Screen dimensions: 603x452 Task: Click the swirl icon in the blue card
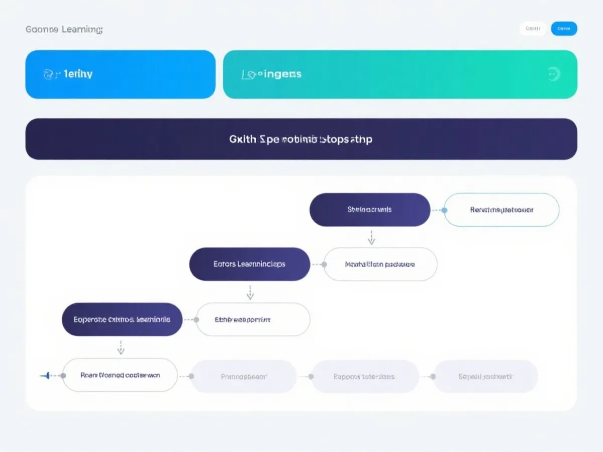click(x=48, y=74)
